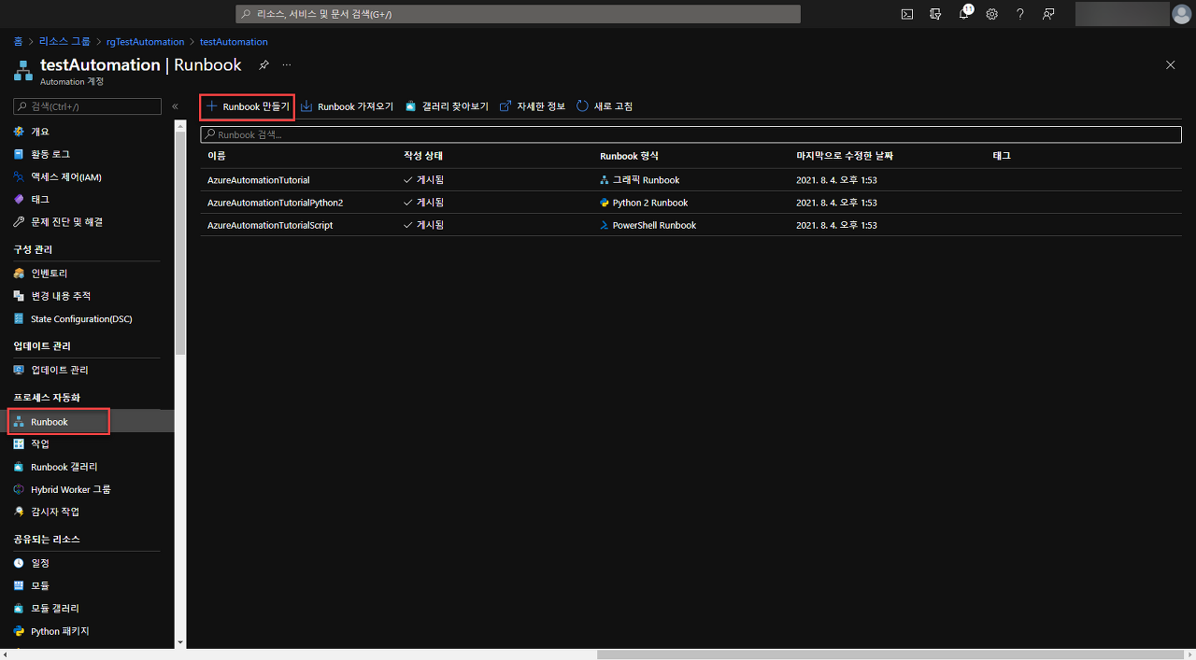
Task: Click the Tags (태그) column header
Action: coord(1002,156)
